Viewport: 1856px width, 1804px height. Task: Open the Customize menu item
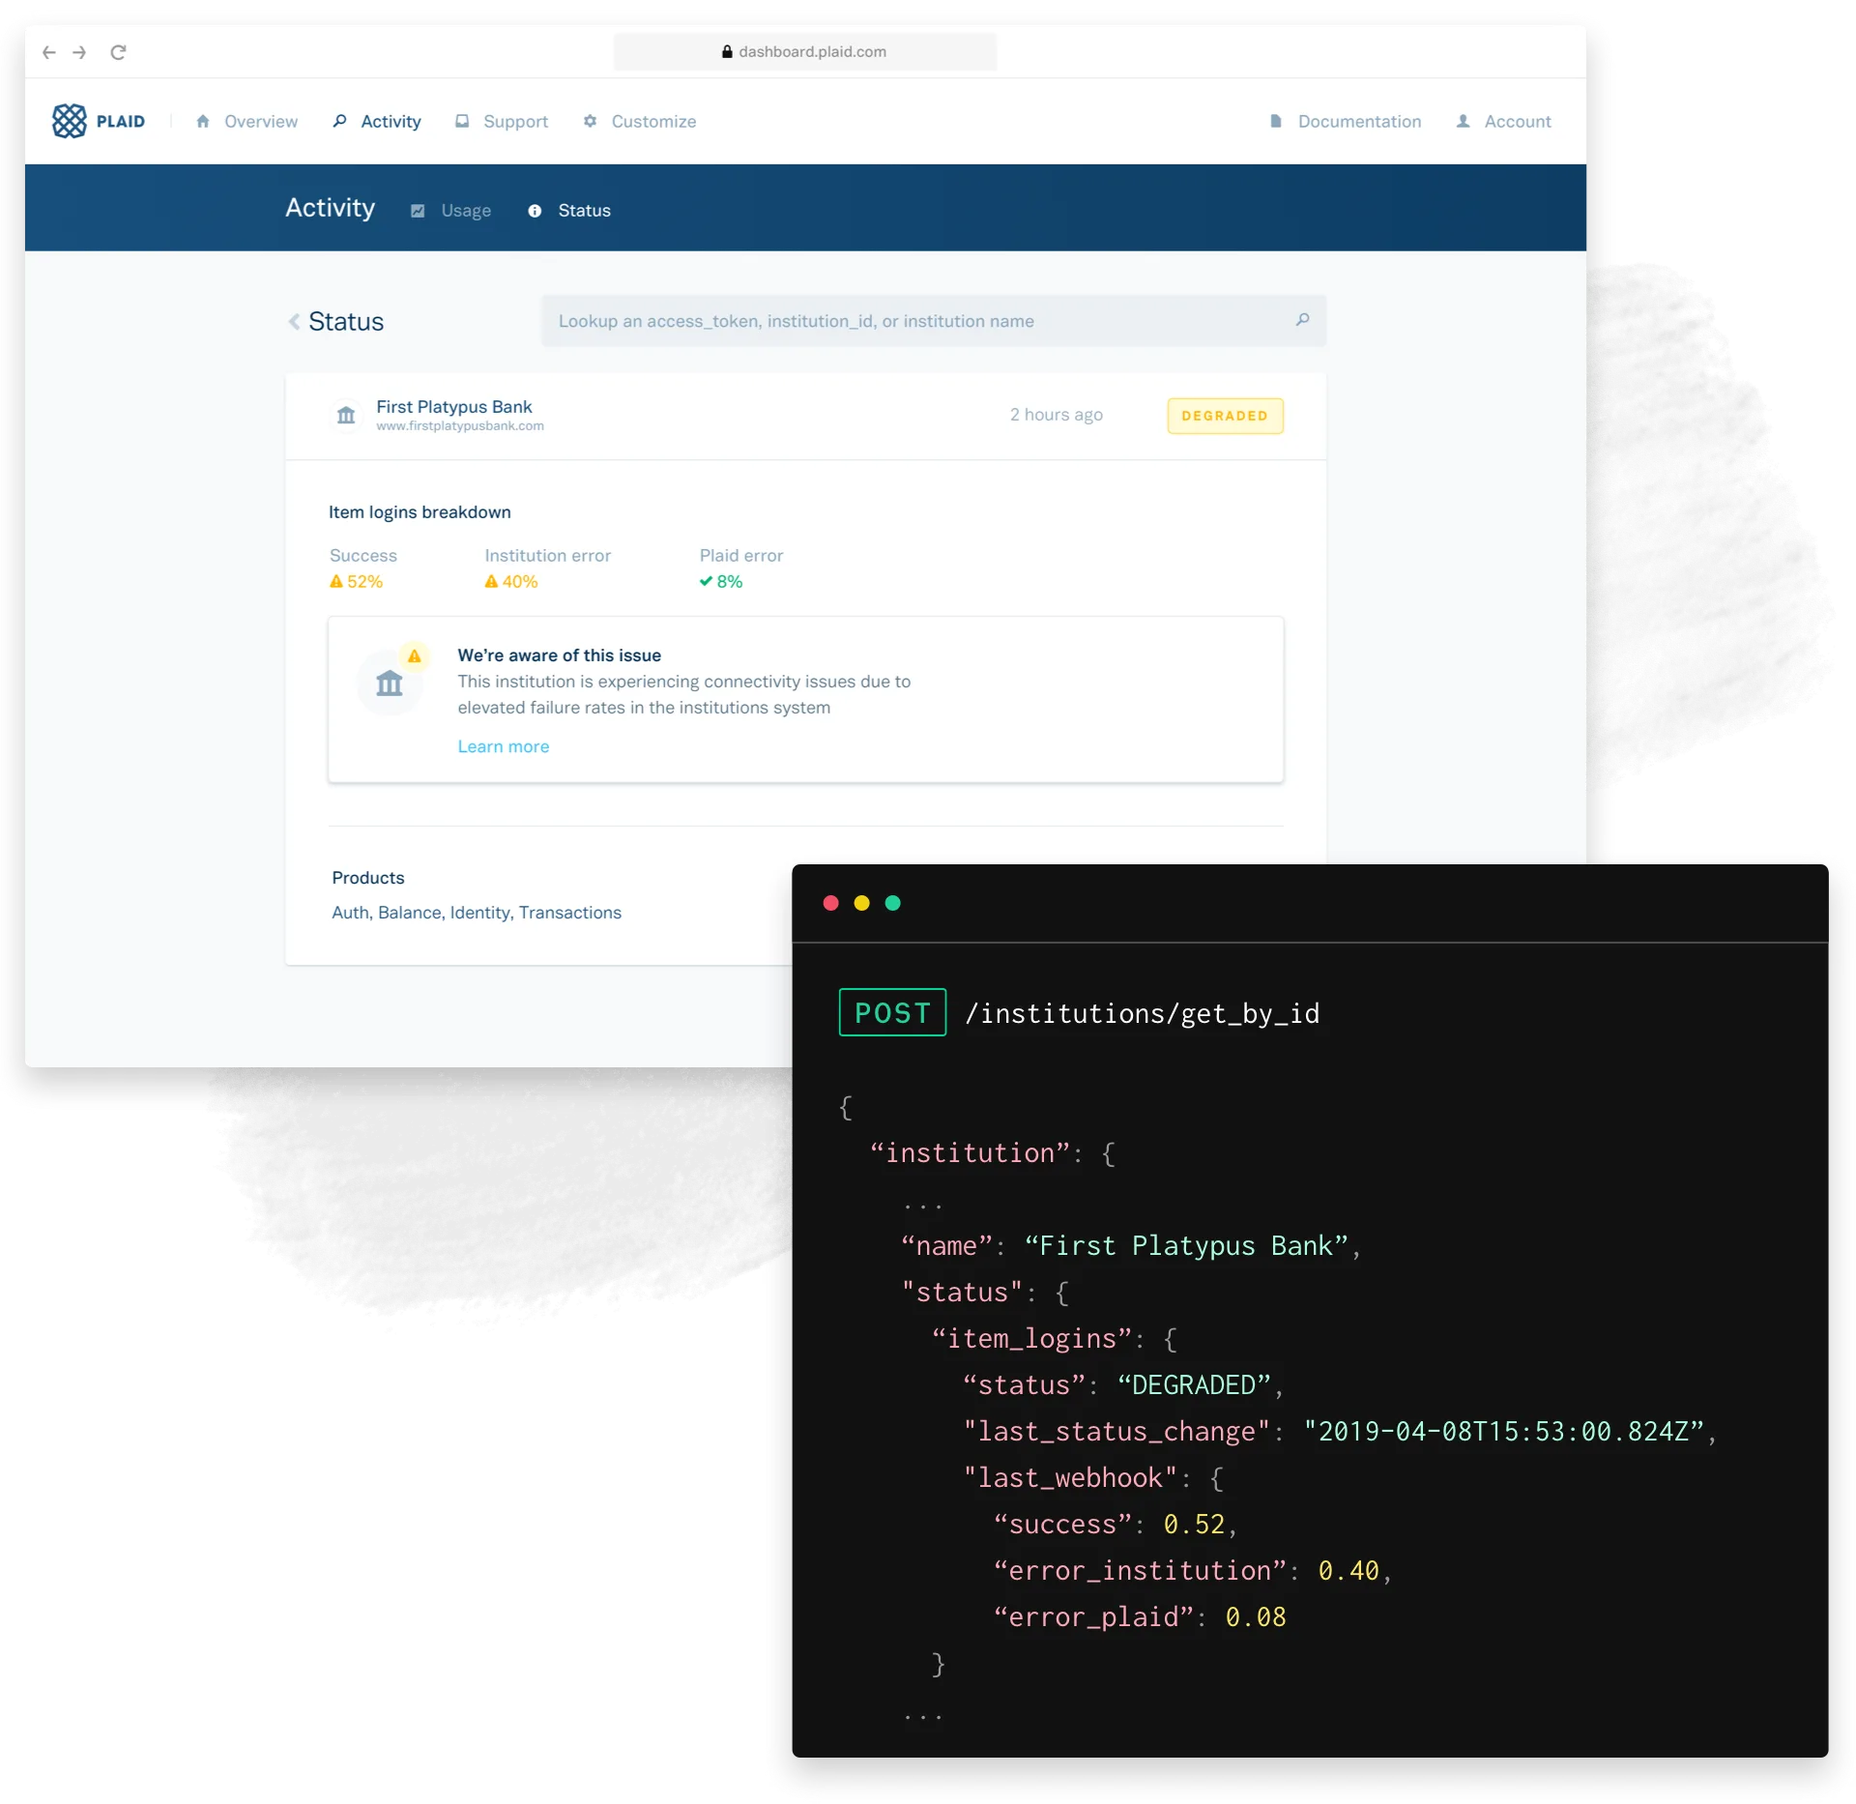click(x=652, y=121)
